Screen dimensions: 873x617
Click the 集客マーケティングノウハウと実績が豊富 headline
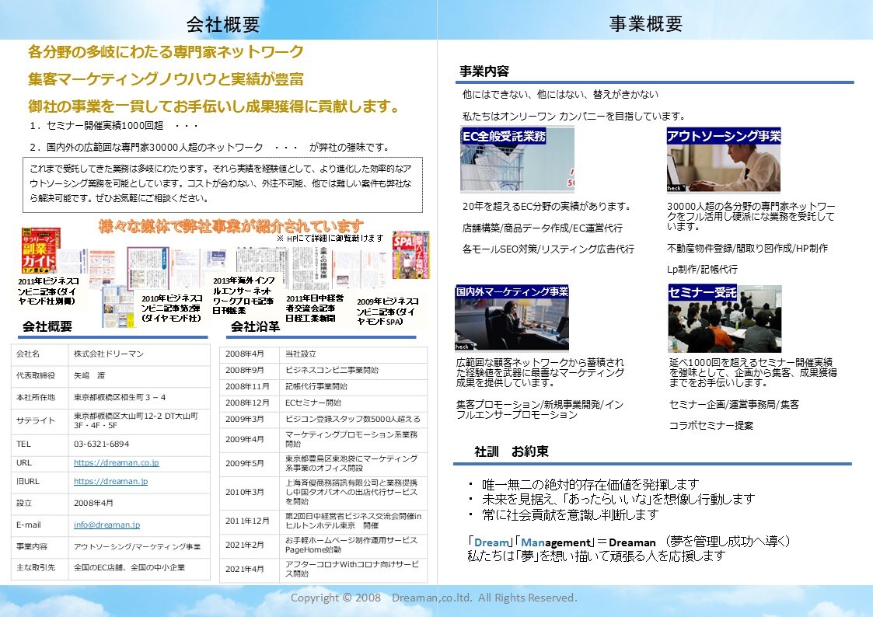[x=166, y=79]
